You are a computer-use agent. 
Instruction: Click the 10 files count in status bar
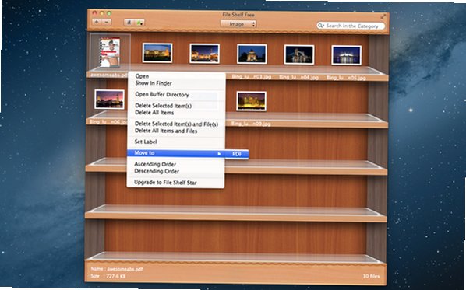pos(371,276)
